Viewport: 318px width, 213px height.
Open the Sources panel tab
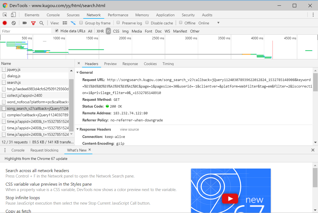point(73,15)
